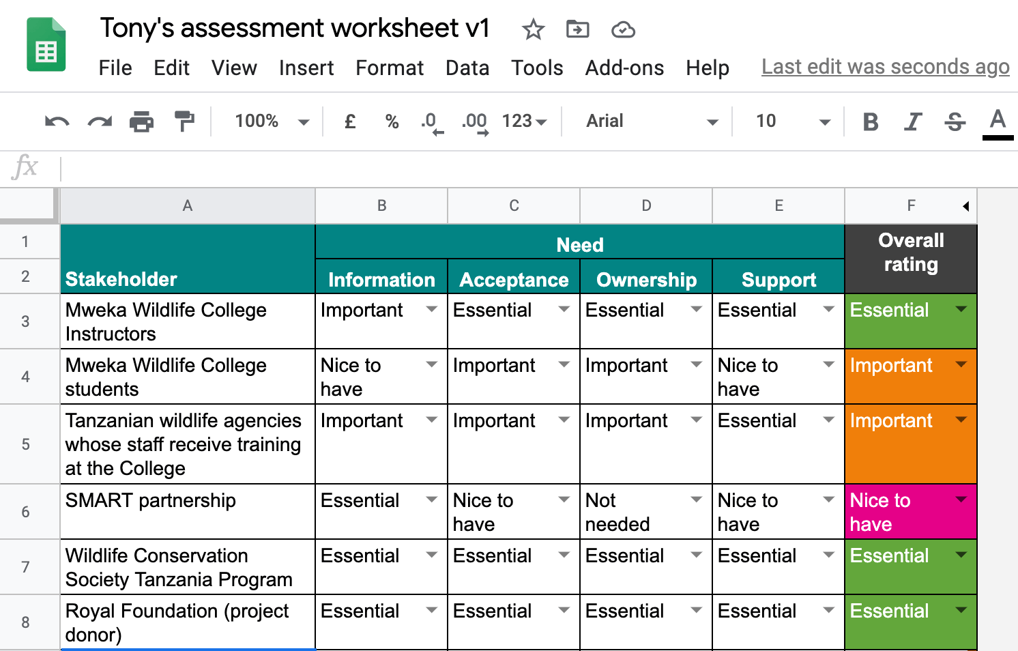Click the Format as percent button
Image resolution: width=1018 pixels, height=651 pixels.
tap(392, 121)
